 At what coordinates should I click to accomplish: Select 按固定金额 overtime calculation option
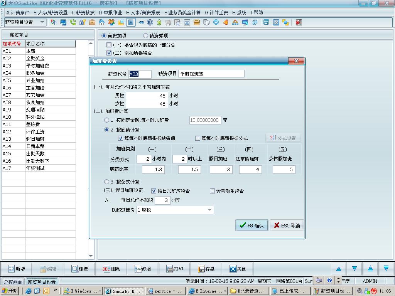tap(107, 120)
